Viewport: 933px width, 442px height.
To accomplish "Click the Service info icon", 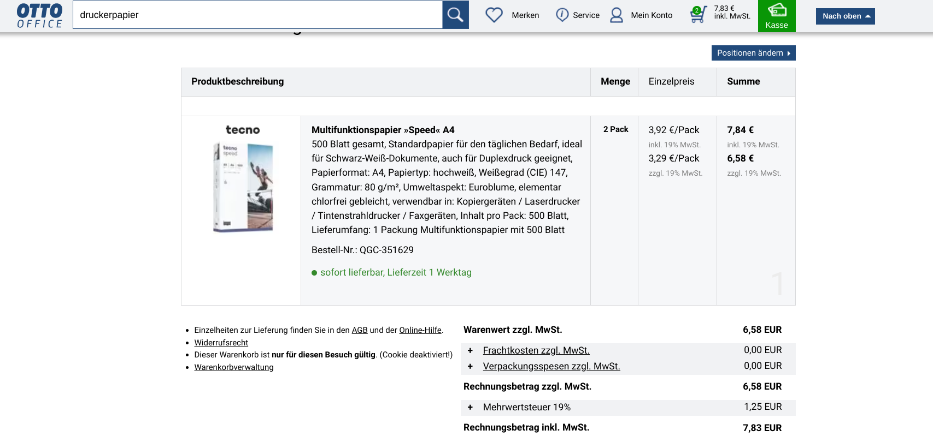I will click(562, 15).
